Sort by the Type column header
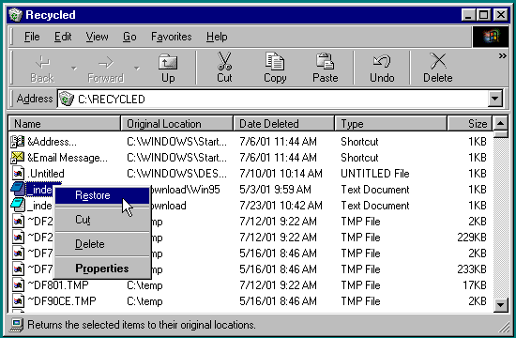516x338 pixels. 391,124
